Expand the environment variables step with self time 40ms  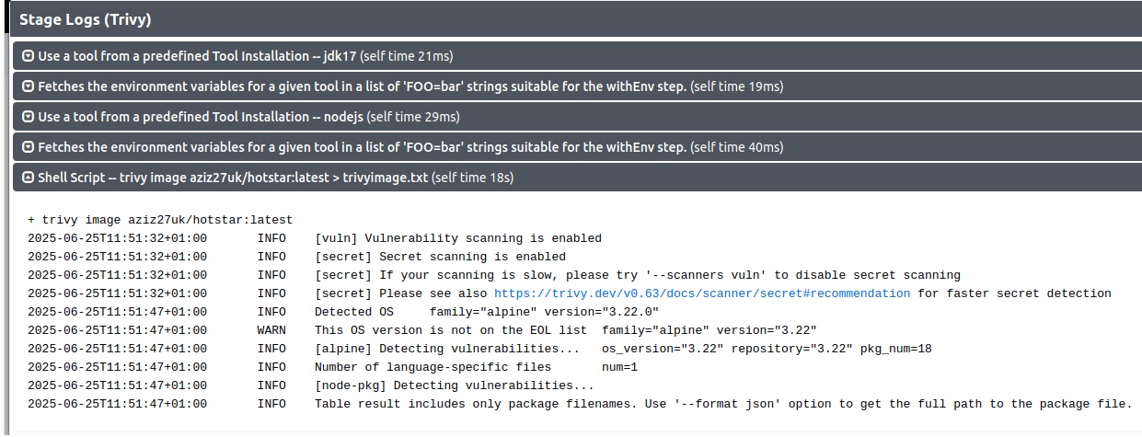point(577,147)
